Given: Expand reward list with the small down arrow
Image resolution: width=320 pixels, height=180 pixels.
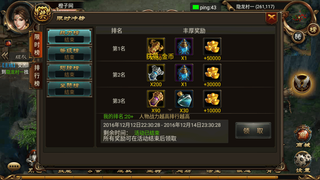Looking at the screenshot, I should [170, 110].
